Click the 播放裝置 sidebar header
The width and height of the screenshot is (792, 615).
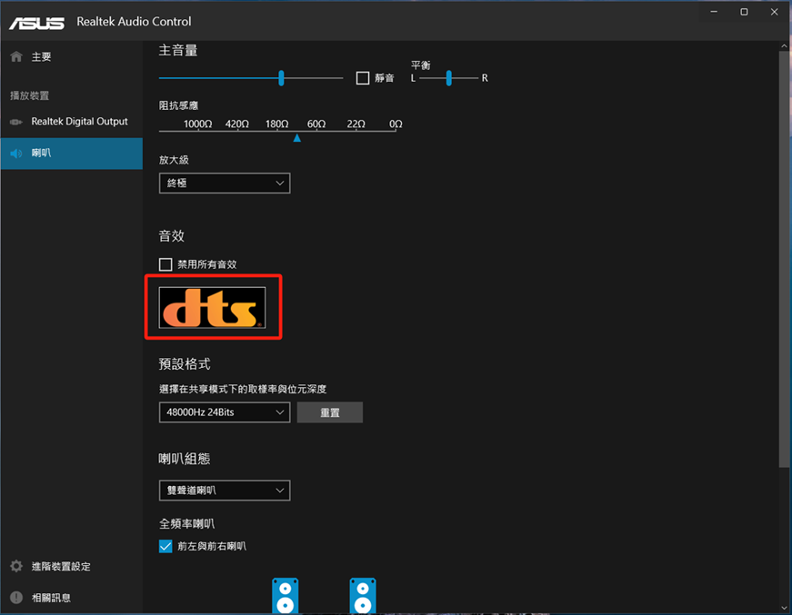tap(30, 96)
